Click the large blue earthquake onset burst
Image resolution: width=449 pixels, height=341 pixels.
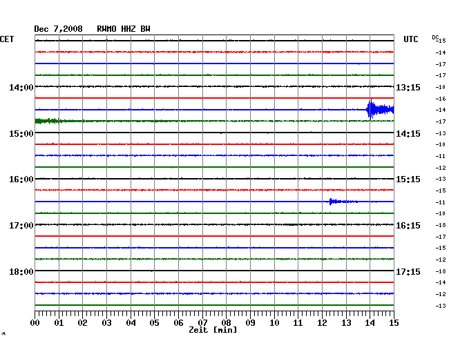coord(380,109)
